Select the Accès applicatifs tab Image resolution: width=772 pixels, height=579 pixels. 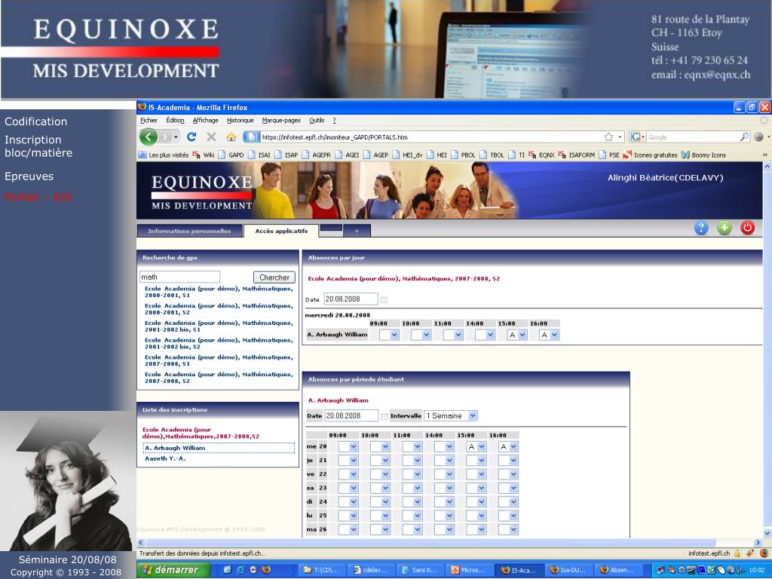click(x=281, y=231)
